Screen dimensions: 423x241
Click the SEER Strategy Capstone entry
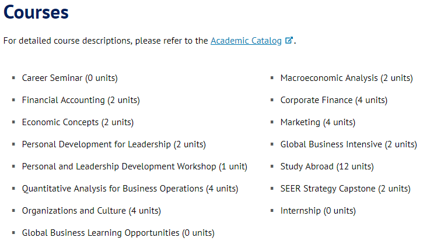345,189
